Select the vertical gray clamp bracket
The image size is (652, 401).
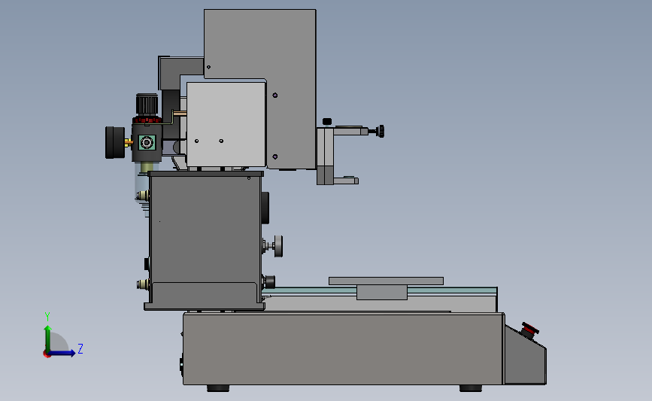pos(325,156)
